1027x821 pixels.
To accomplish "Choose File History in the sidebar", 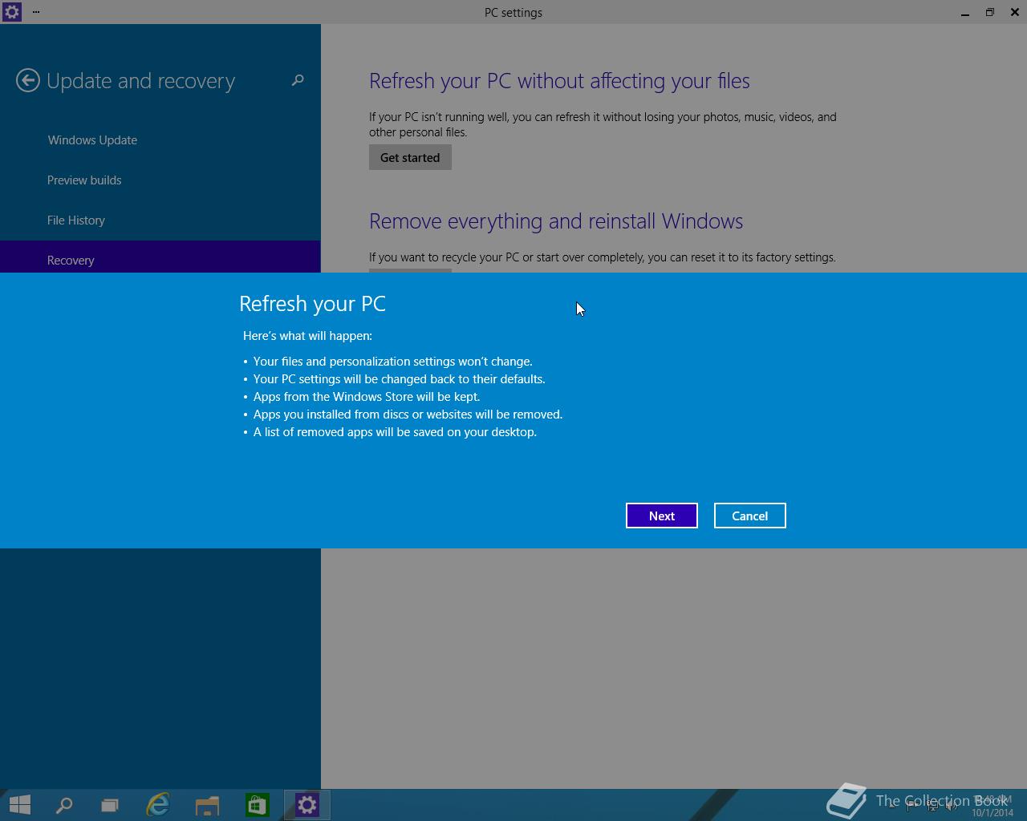I will click(76, 220).
